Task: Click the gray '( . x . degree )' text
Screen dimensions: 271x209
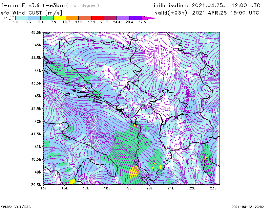Action: 83,5
